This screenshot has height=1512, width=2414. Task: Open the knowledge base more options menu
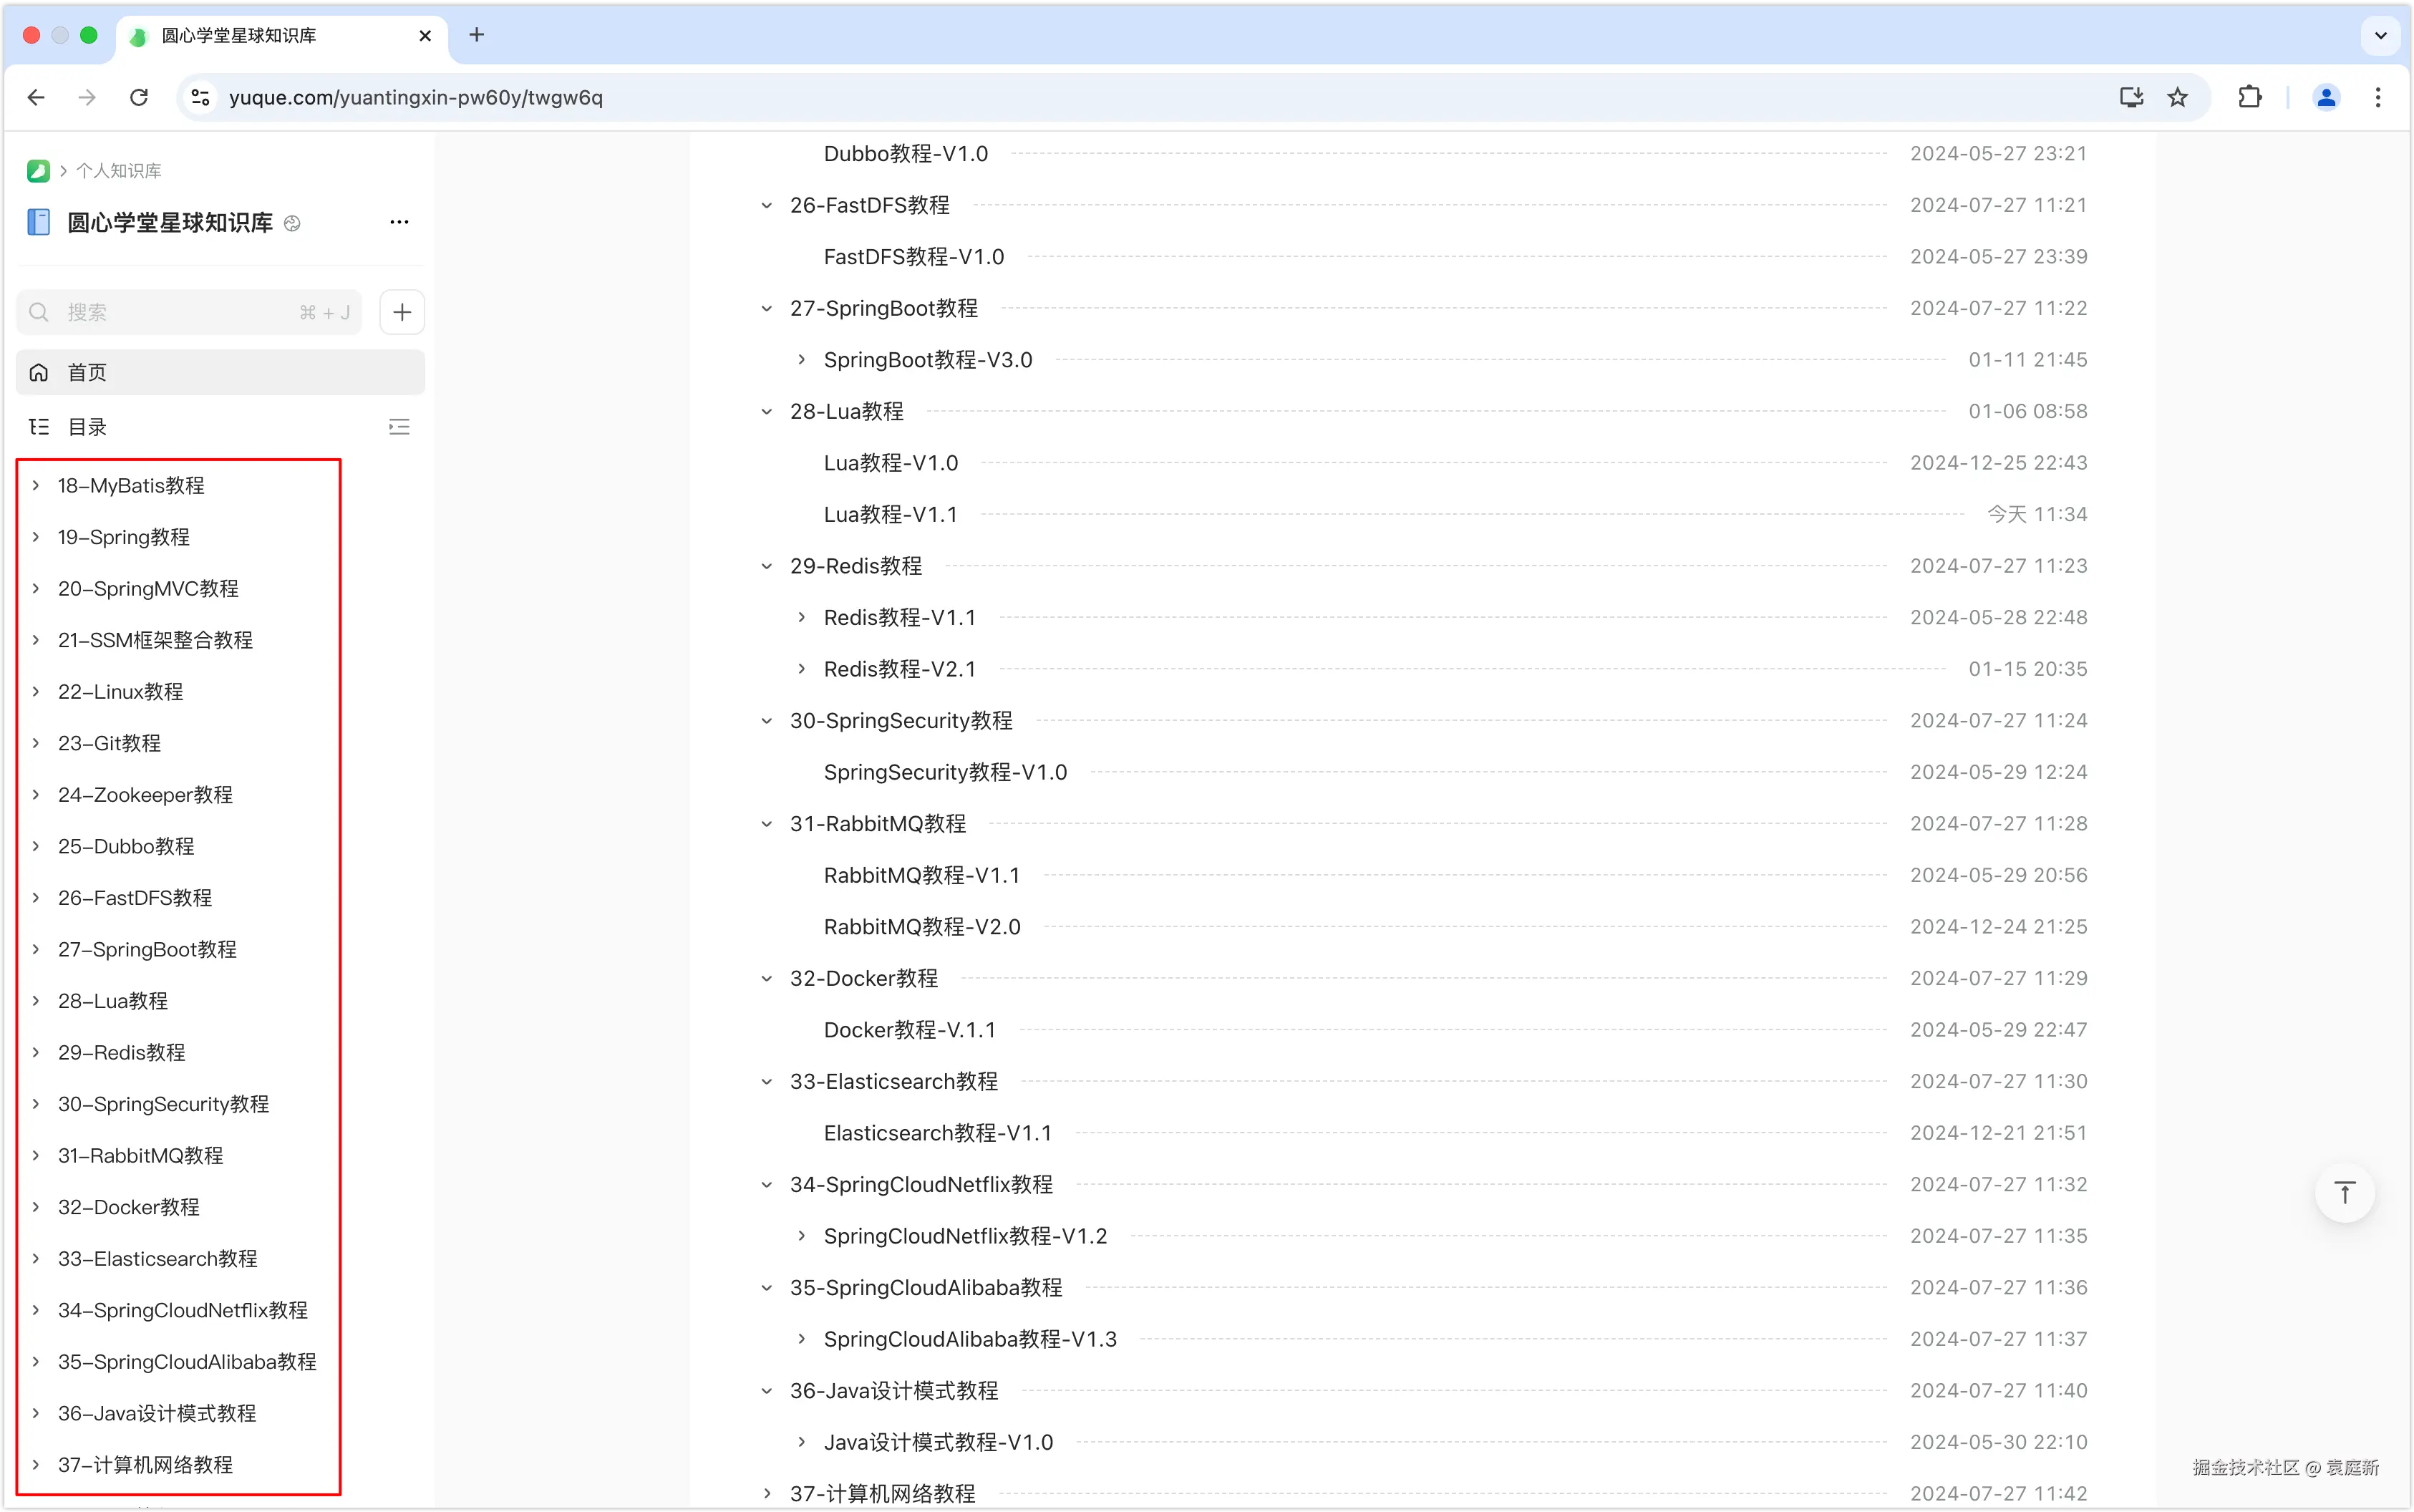(399, 222)
